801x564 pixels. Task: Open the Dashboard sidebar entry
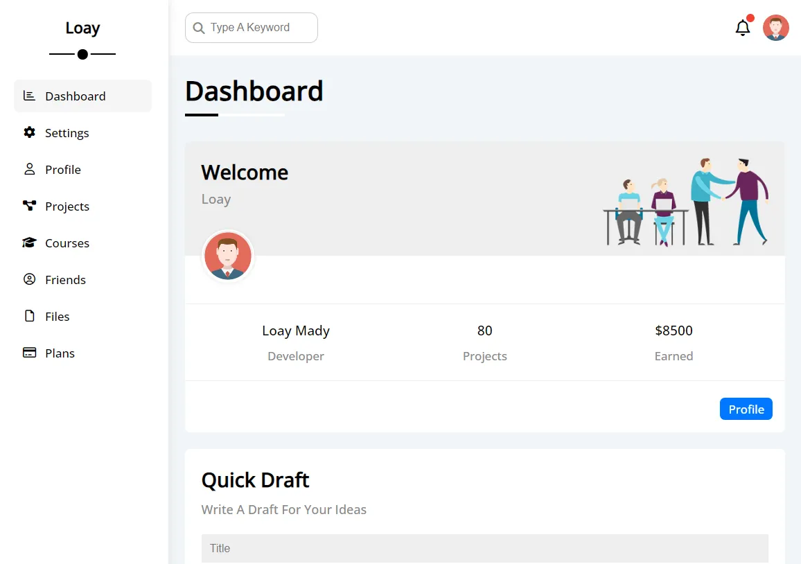point(76,96)
